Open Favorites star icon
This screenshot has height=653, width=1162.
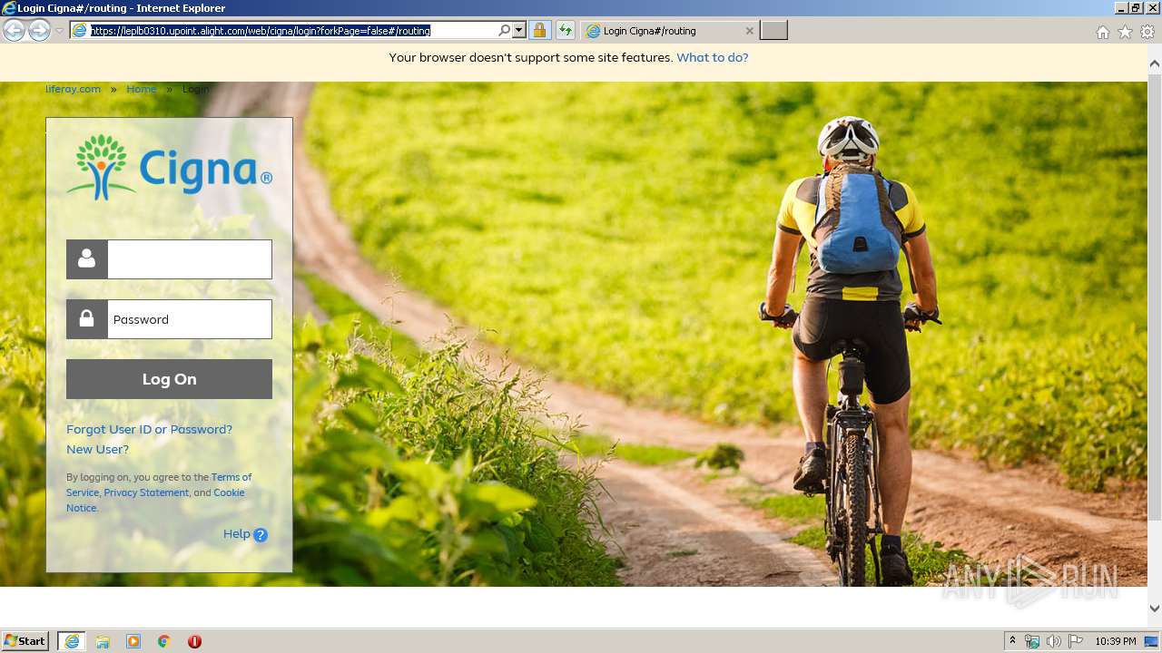[x=1125, y=32]
